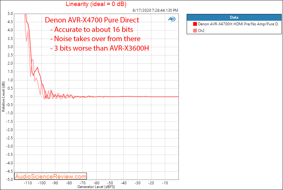Click the pink Ch2 legend swatch

click(x=195, y=31)
